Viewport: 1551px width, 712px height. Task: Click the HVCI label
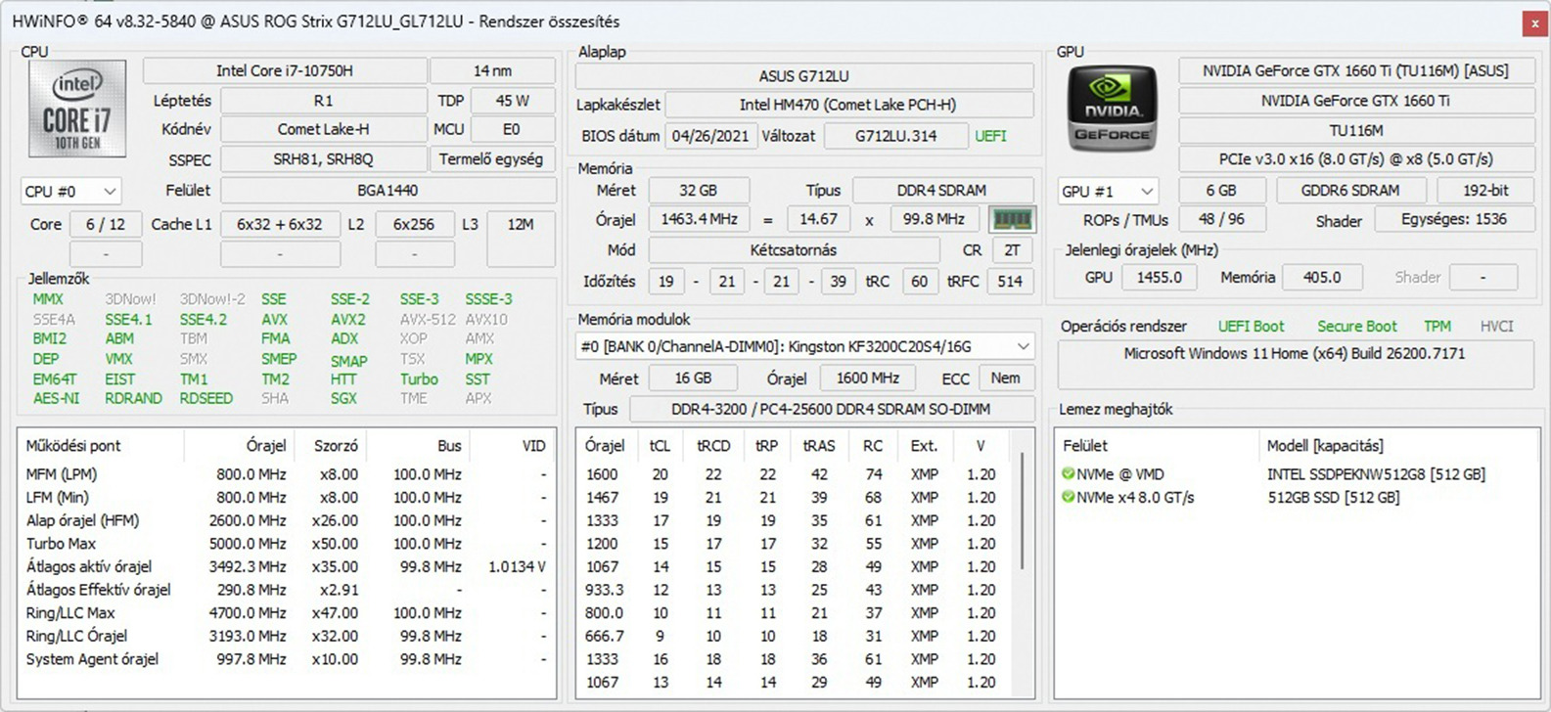[1497, 327]
